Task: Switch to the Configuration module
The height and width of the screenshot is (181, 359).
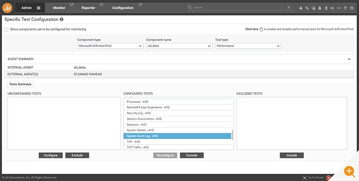Action: [123, 8]
